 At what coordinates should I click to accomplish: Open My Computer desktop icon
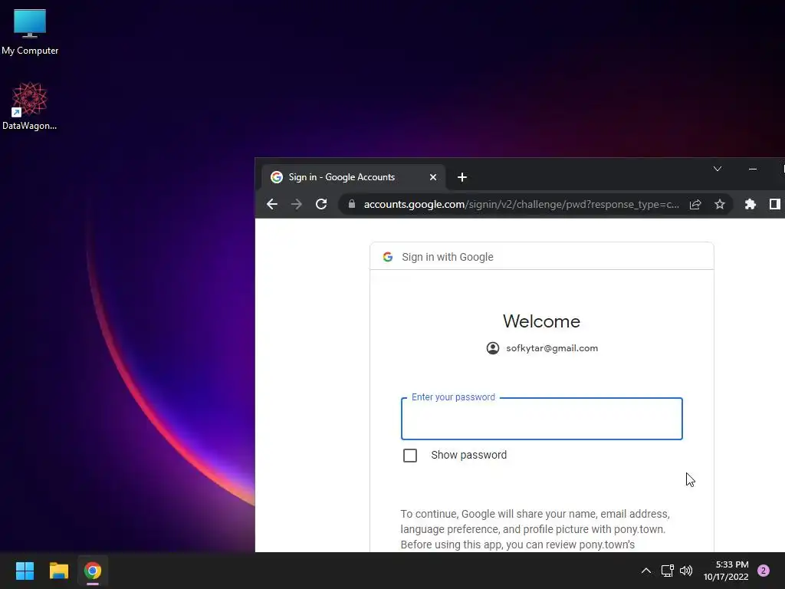point(30,31)
